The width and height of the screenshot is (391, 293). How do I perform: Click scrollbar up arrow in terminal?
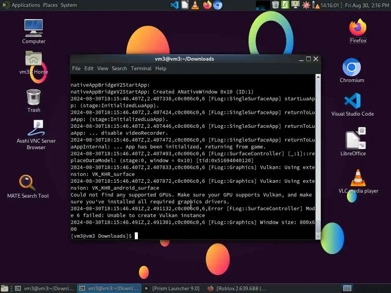coord(318,77)
